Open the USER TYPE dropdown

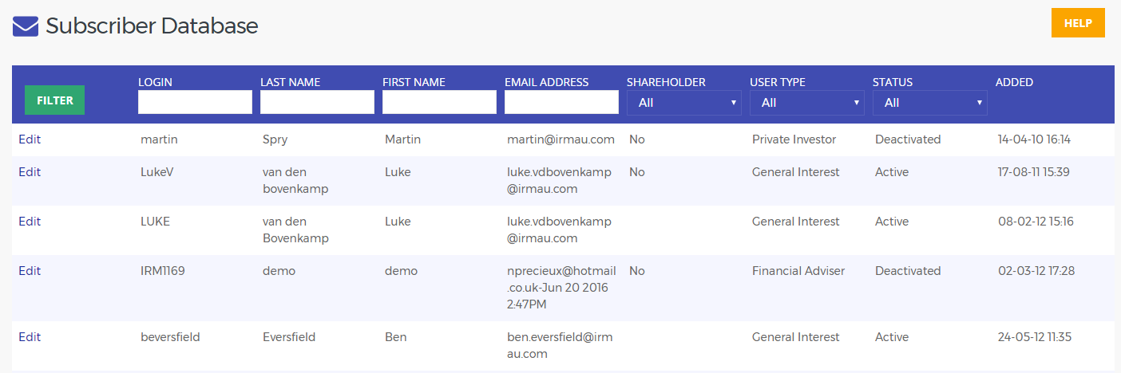[806, 103]
